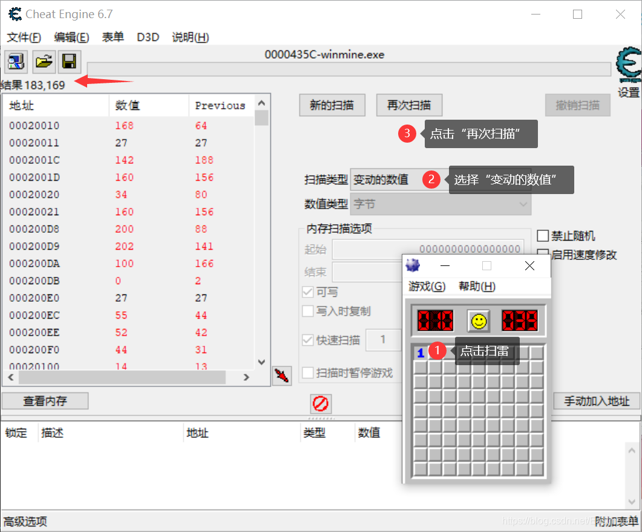Open the 编辑(E) menu
This screenshot has width=642, height=532.
tap(71, 37)
